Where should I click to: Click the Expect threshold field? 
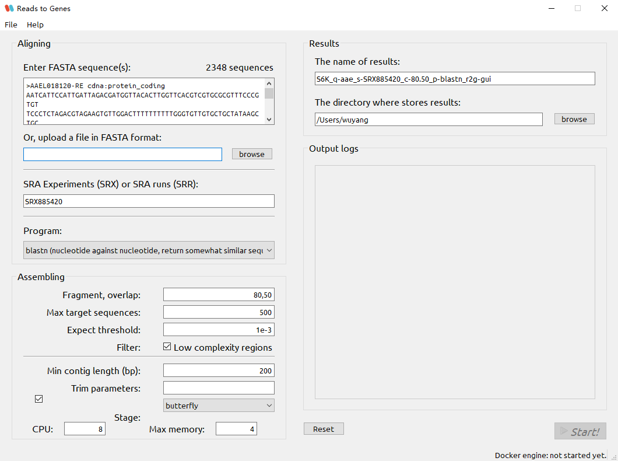point(219,329)
